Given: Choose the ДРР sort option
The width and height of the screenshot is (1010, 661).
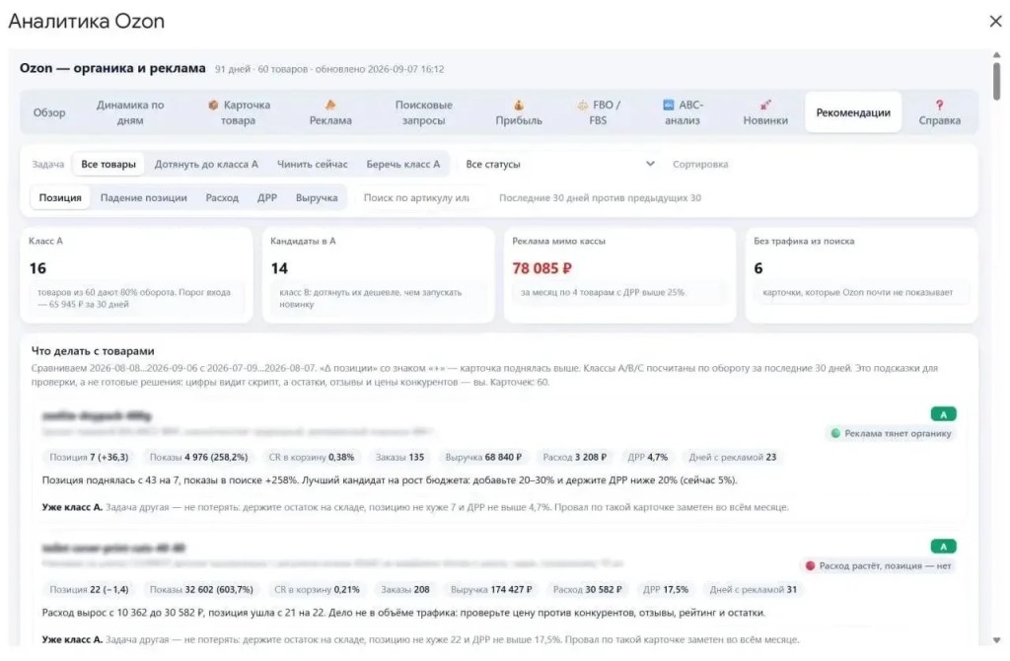Looking at the screenshot, I should pos(267,197).
